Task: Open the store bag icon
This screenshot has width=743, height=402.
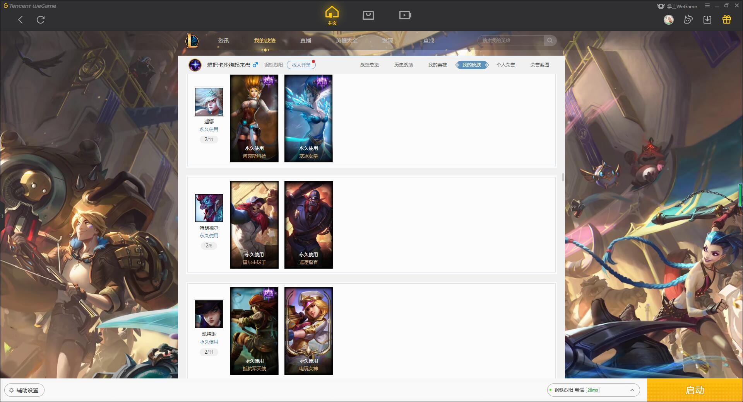Action: (x=368, y=15)
